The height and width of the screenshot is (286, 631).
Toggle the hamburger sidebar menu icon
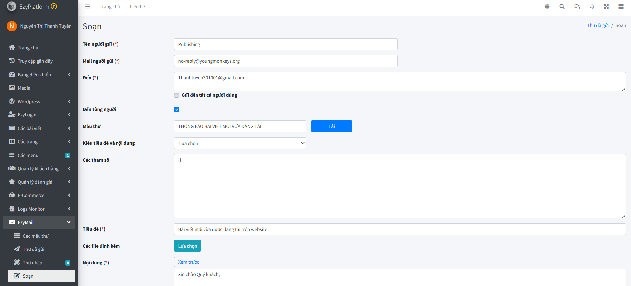88,7
